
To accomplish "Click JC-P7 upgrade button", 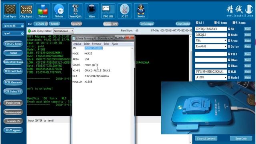I will 13,130.
